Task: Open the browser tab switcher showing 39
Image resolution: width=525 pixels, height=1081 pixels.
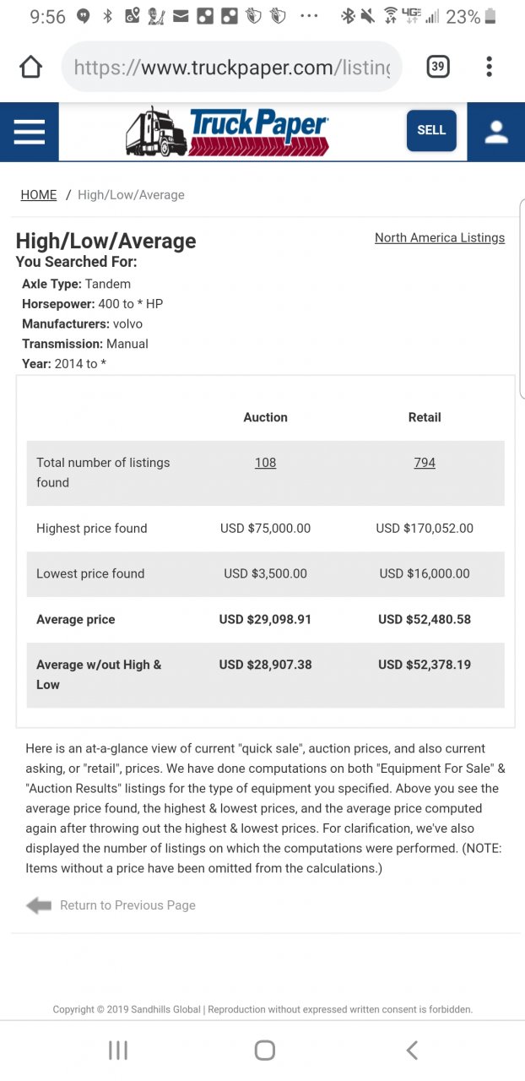Action: point(437,67)
